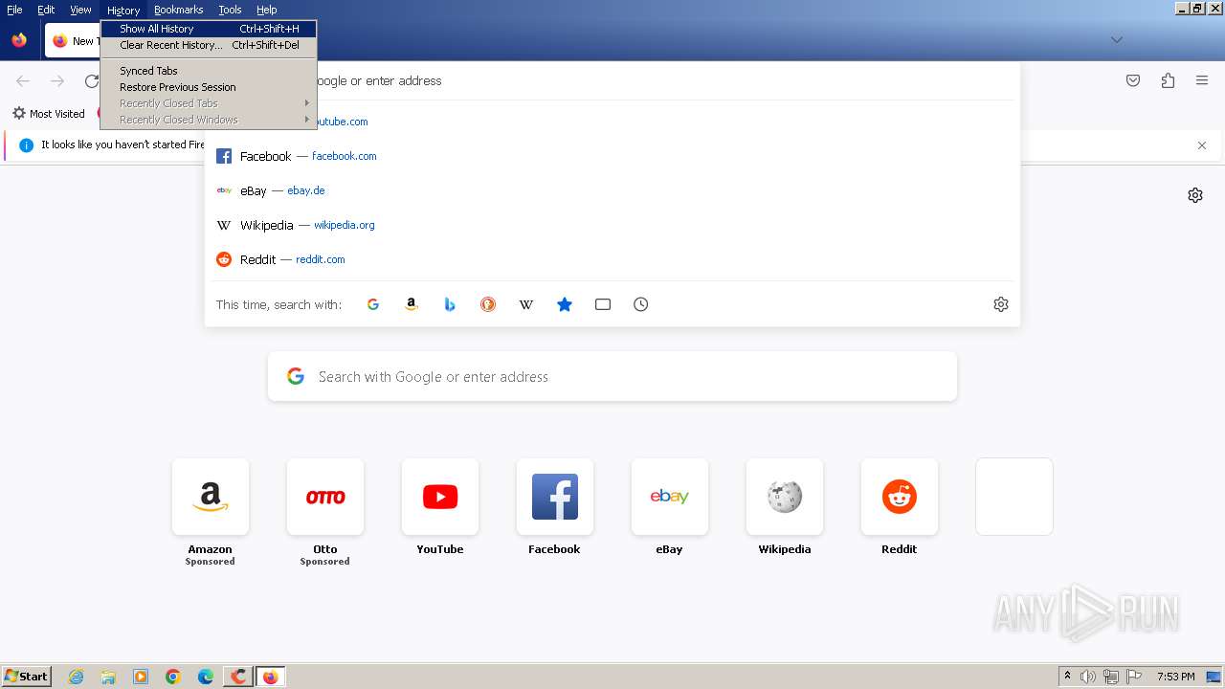The height and width of the screenshot is (689, 1225).
Task: Search this time with Google icon
Action: [x=373, y=304]
